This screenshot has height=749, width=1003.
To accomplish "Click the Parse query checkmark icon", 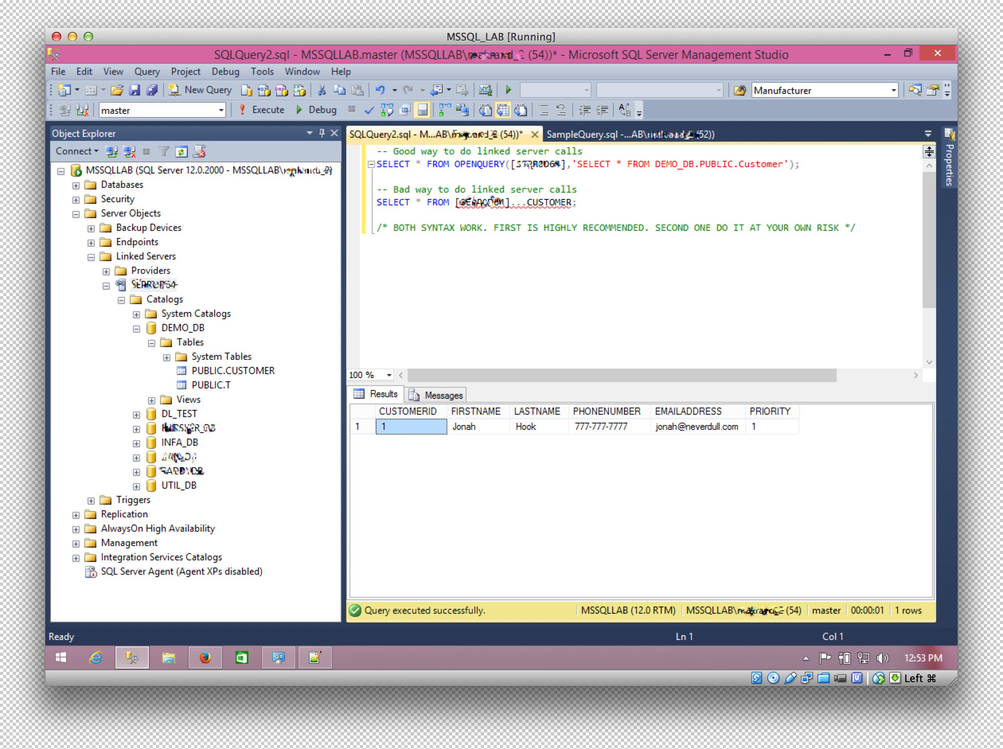I will tap(369, 110).
